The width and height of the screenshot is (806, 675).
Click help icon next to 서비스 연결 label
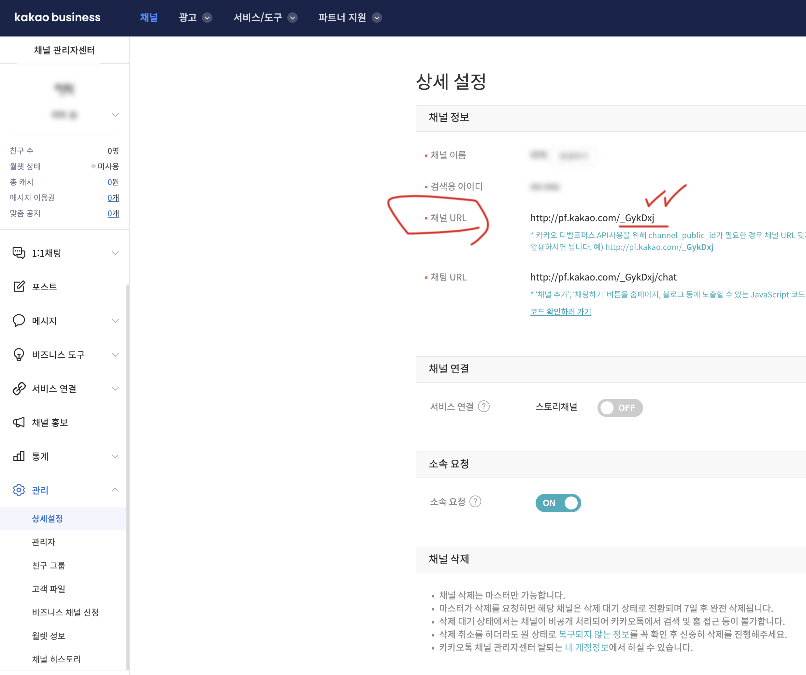tap(483, 406)
